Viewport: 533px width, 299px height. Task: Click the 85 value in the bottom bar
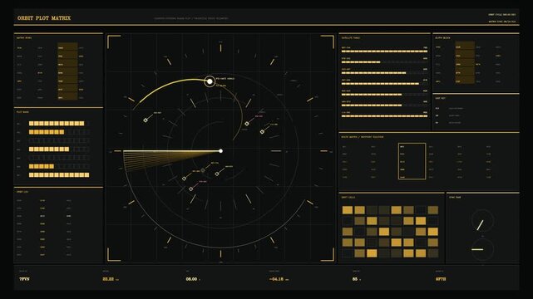pyautogui.click(x=355, y=279)
